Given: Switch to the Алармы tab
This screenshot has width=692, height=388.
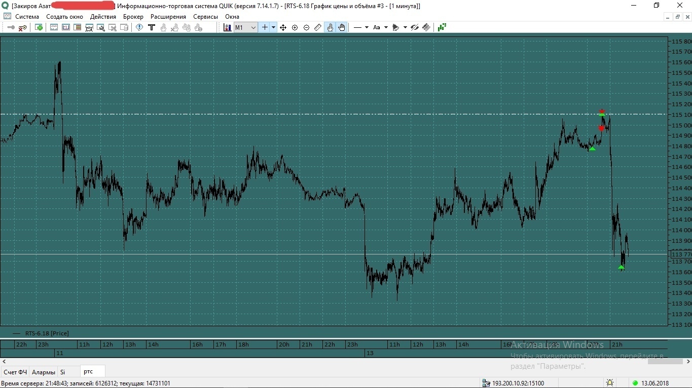Looking at the screenshot, I should tap(44, 372).
